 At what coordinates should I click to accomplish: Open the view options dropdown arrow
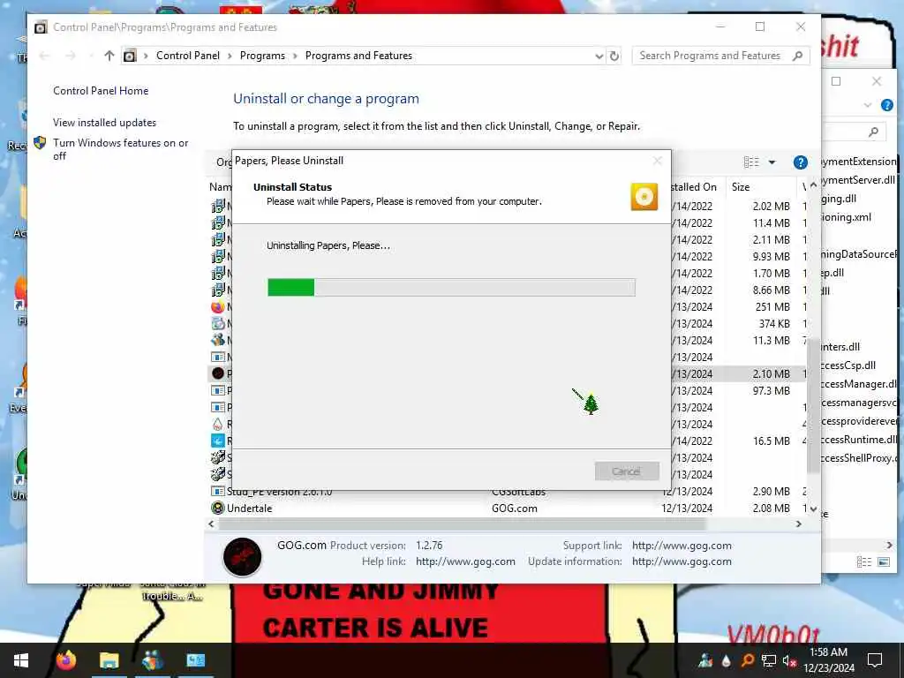772,162
